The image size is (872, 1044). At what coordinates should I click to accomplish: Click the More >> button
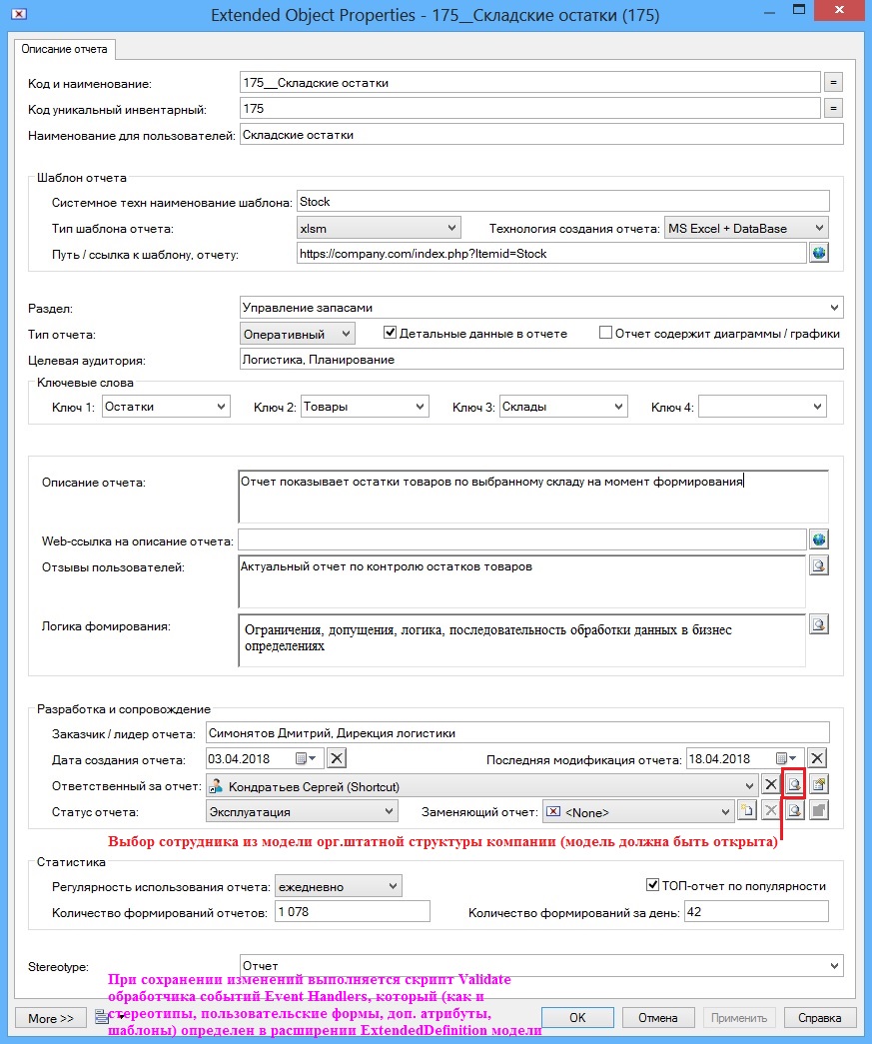click(x=51, y=1018)
